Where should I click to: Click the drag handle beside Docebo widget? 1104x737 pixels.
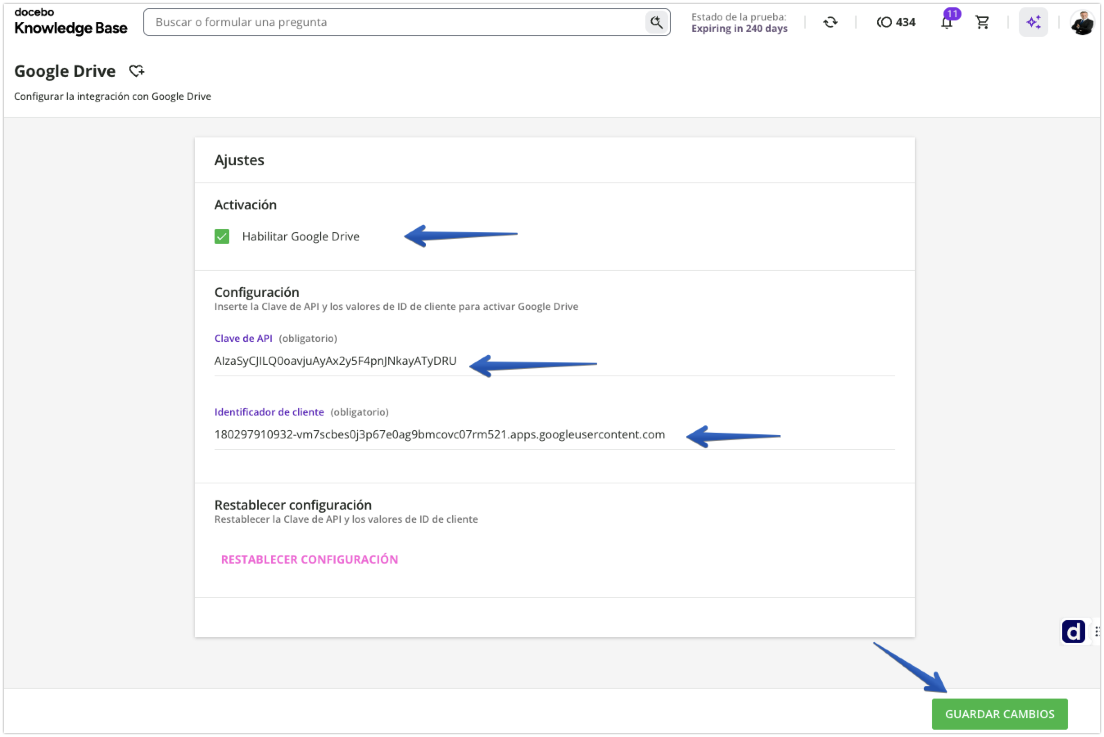[1097, 631]
